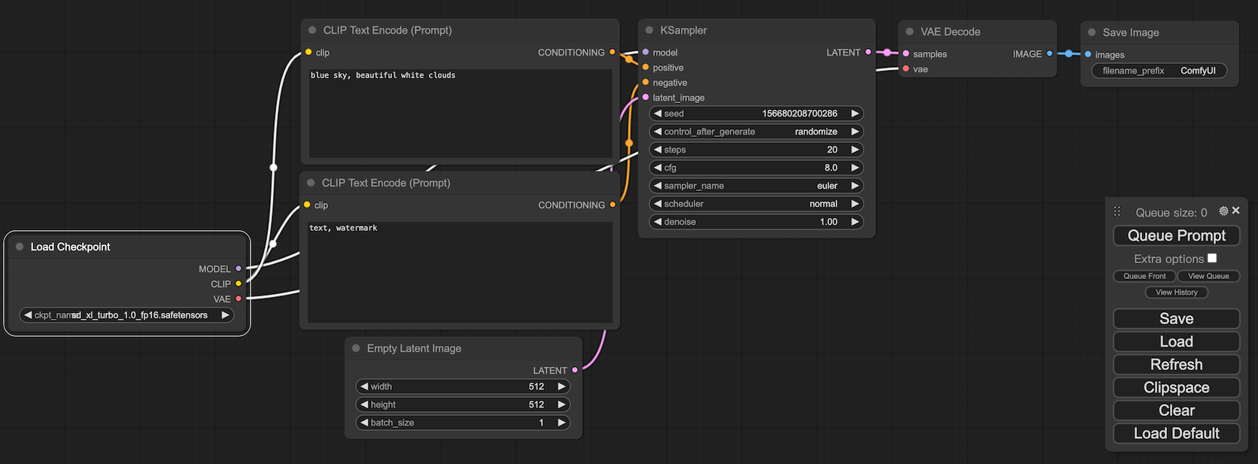Open the scheduler dropdown showing normal
Viewport: 1258px width, 464px height.
click(755, 204)
